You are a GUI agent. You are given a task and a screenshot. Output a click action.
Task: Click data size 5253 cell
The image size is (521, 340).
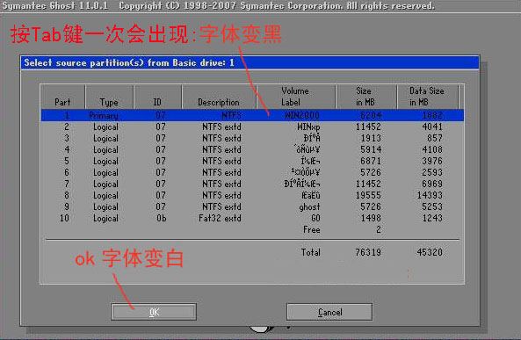(x=432, y=206)
